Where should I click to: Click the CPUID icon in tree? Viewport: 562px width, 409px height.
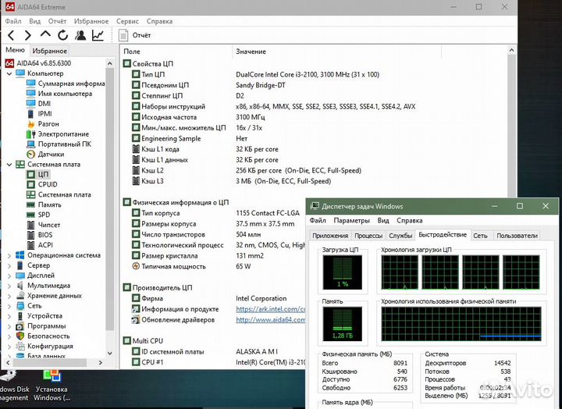click(30, 185)
